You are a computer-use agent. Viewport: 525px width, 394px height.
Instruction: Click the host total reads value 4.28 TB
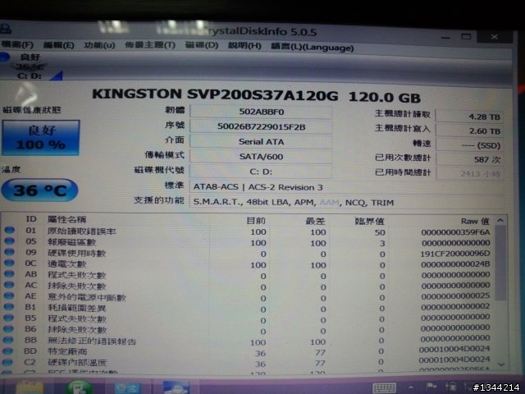(470, 117)
